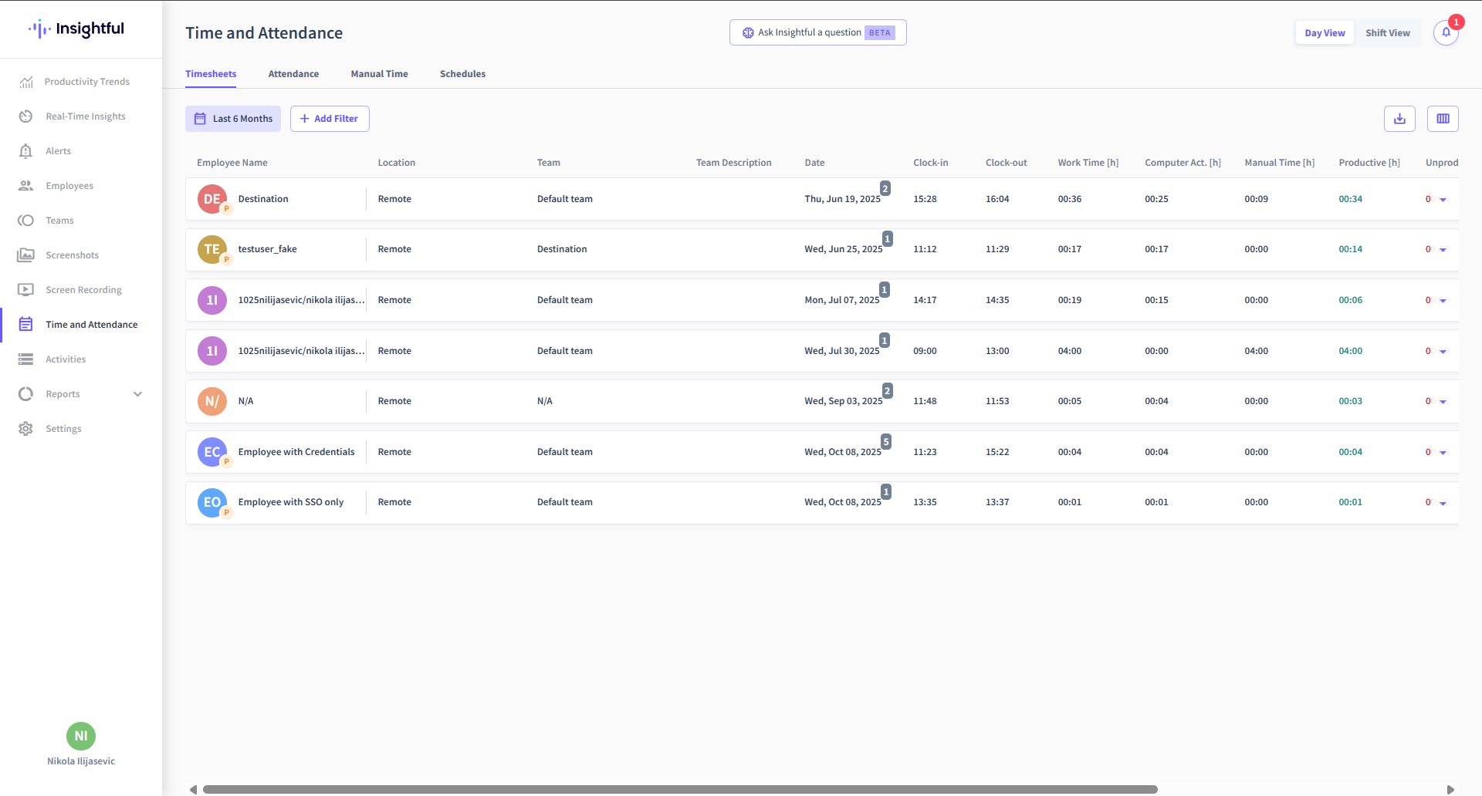Screen dimensions: 1482x796
Task: Click the scroll left arrow
Action: tap(193, 789)
